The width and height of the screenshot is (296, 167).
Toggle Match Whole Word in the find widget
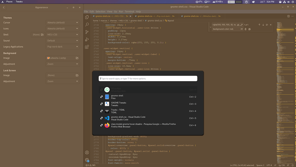(x=238, y=25)
